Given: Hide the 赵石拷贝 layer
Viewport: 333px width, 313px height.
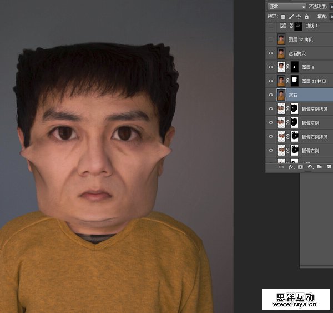Looking at the screenshot, I should pos(271,53).
